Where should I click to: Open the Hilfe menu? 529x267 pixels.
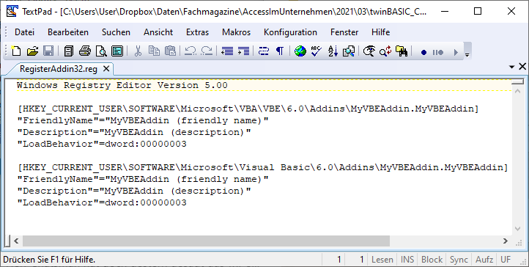[381, 32]
